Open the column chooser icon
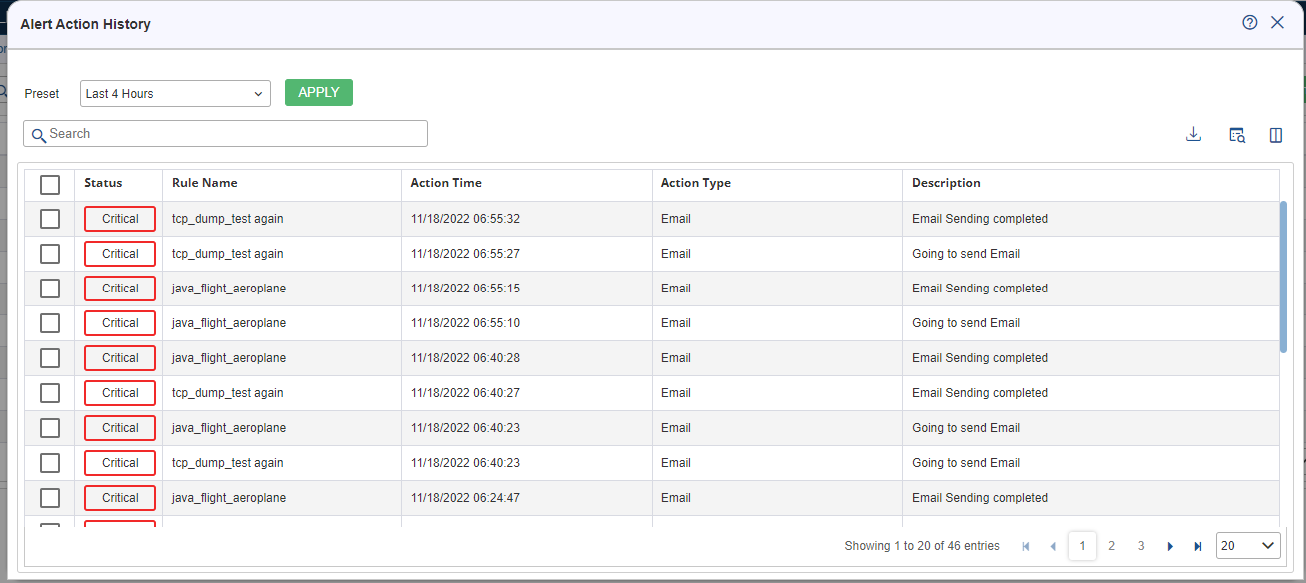Image resolution: width=1306 pixels, height=583 pixels. point(1276,135)
